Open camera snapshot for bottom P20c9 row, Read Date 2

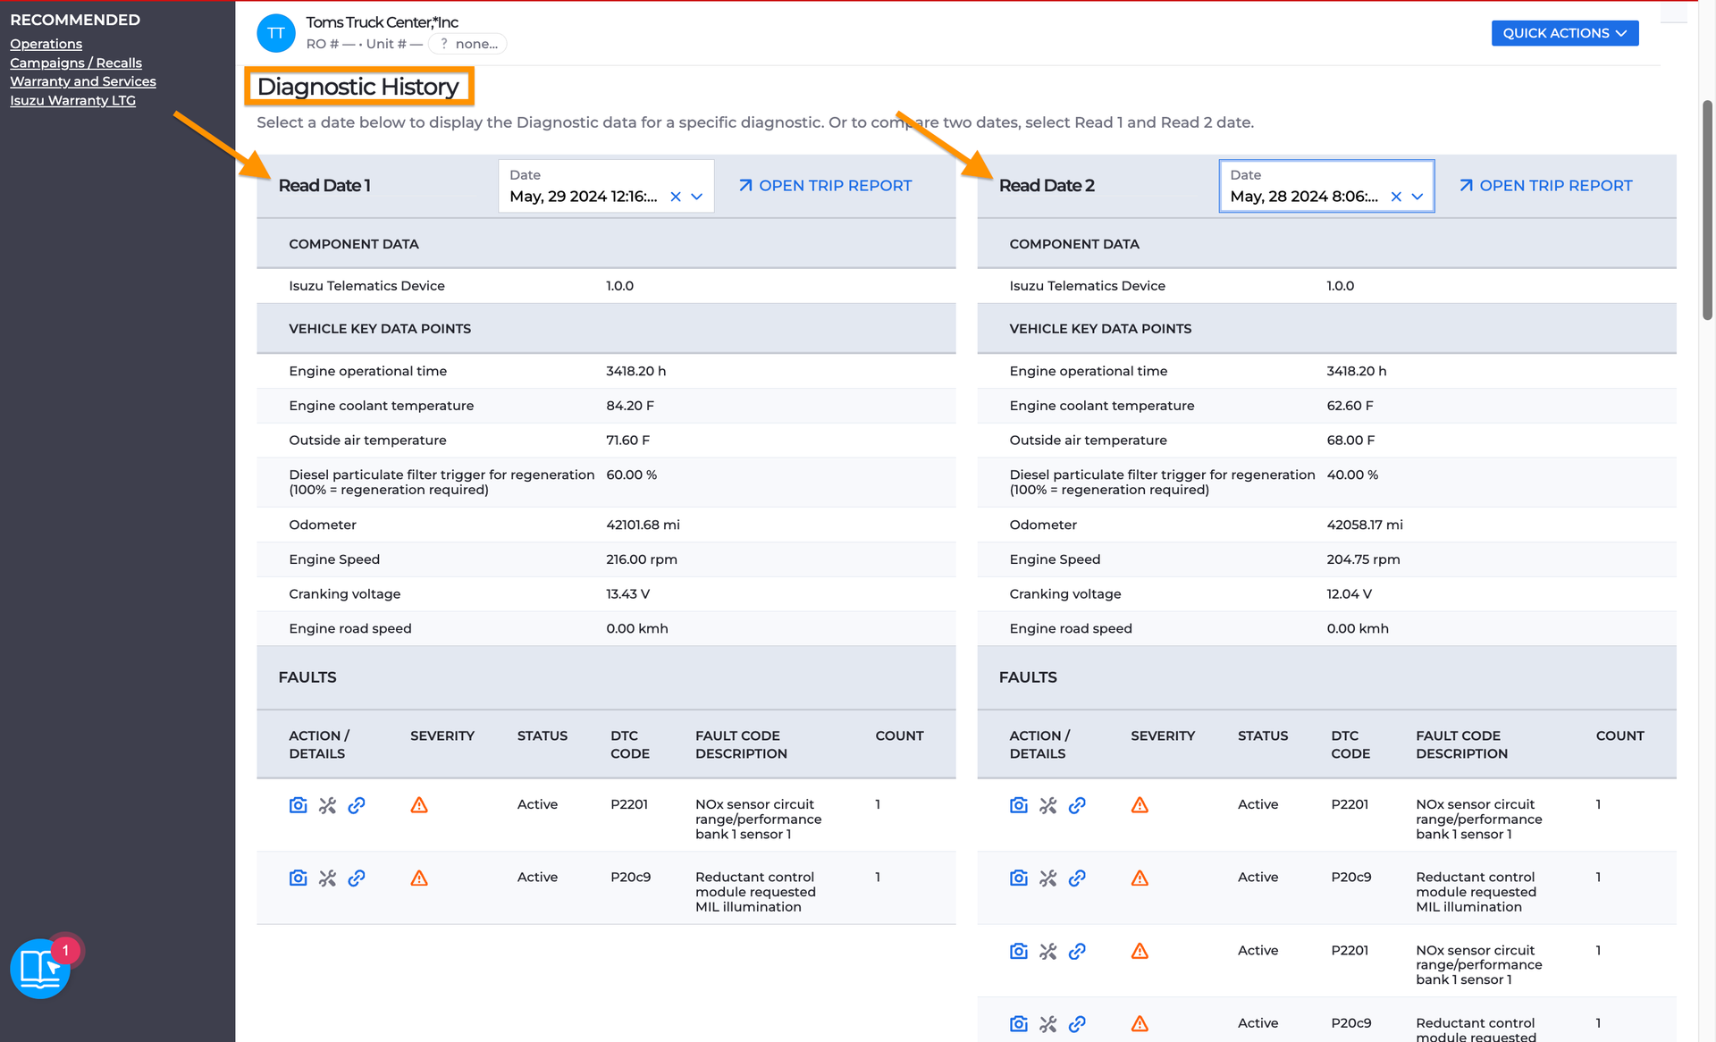(x=1019, y=1024)
